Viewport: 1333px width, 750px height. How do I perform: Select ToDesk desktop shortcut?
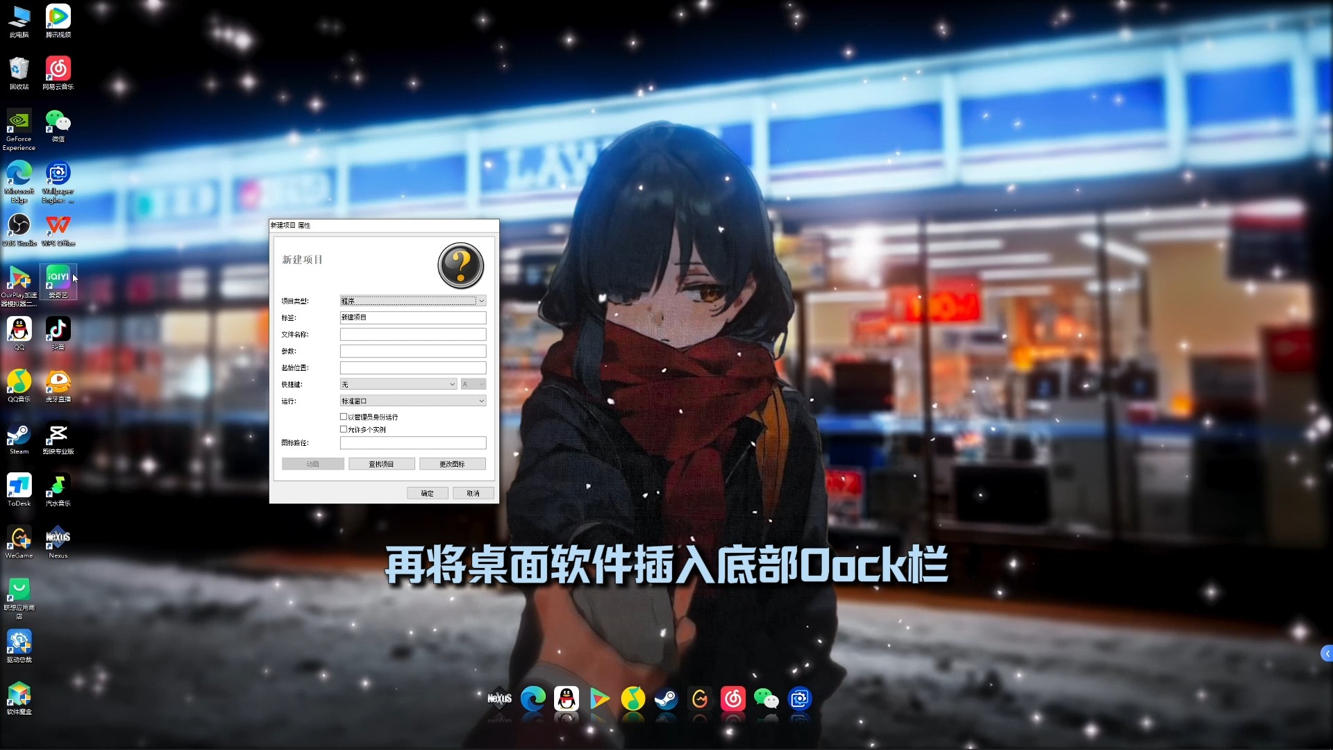[x=19, y=490]
